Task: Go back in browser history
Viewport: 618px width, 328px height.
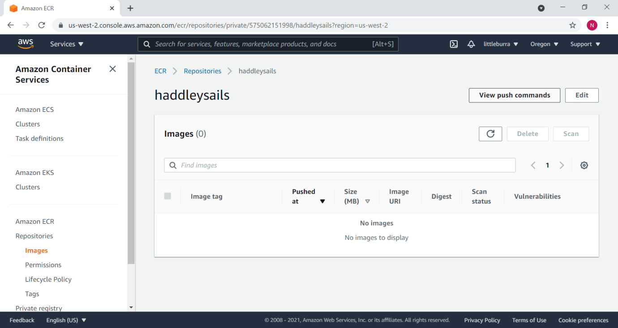Action: tap(11, 26)
